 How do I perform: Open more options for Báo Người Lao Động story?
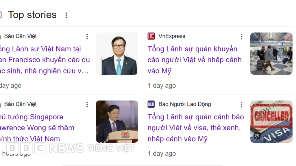click(x=241, y=104)
